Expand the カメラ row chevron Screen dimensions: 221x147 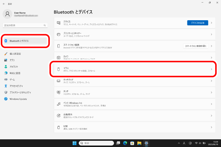click(211, 57)
